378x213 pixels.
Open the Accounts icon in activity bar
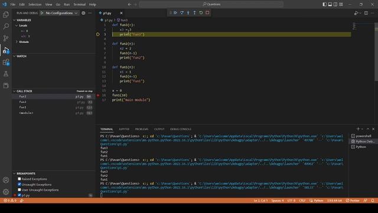(x=6, y=180)
